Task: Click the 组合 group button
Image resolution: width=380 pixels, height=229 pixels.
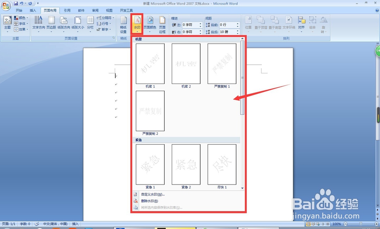Action: tap(312, 24)
